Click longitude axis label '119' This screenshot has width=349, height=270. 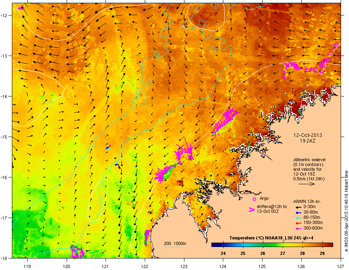[x=27, y=266]
